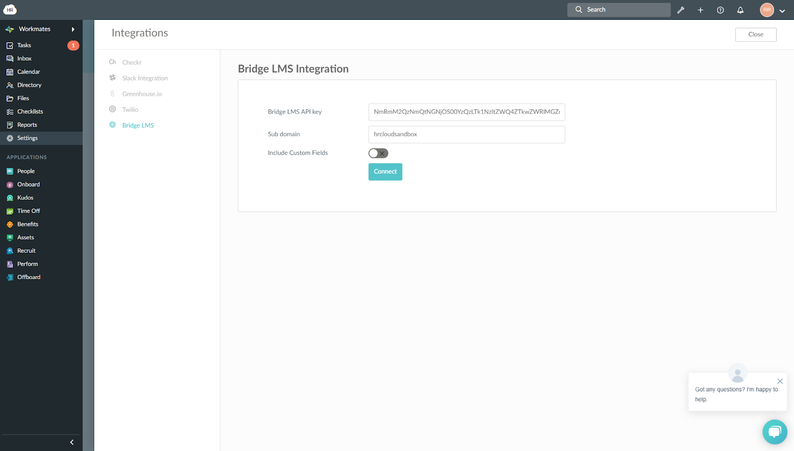The height and width of the screenshot is (451, 794).
Task: Click the Benefits app icon
Action: (10, 225)
